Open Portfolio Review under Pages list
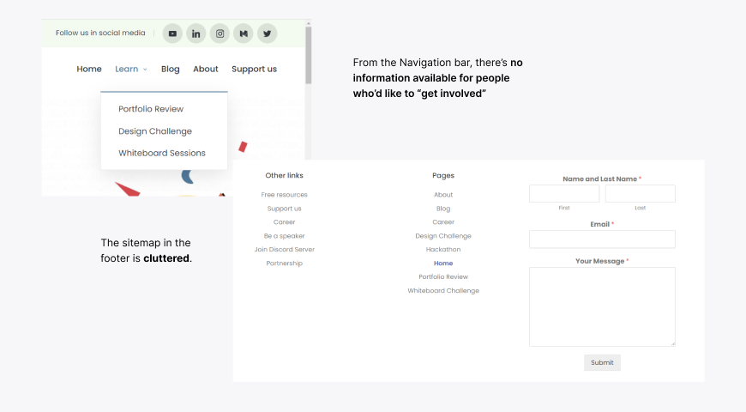 coord(443,276)
